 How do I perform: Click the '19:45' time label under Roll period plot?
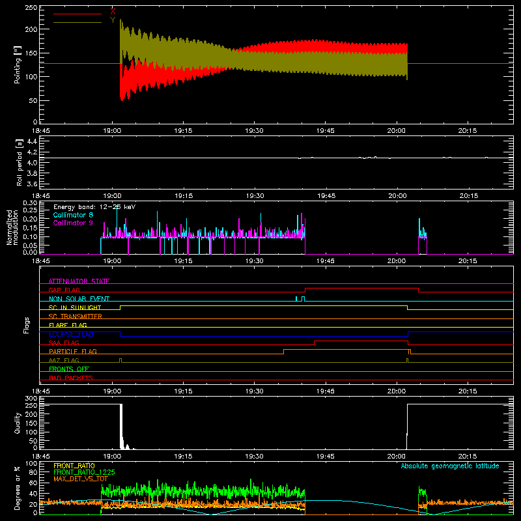[x=326, y=196]
